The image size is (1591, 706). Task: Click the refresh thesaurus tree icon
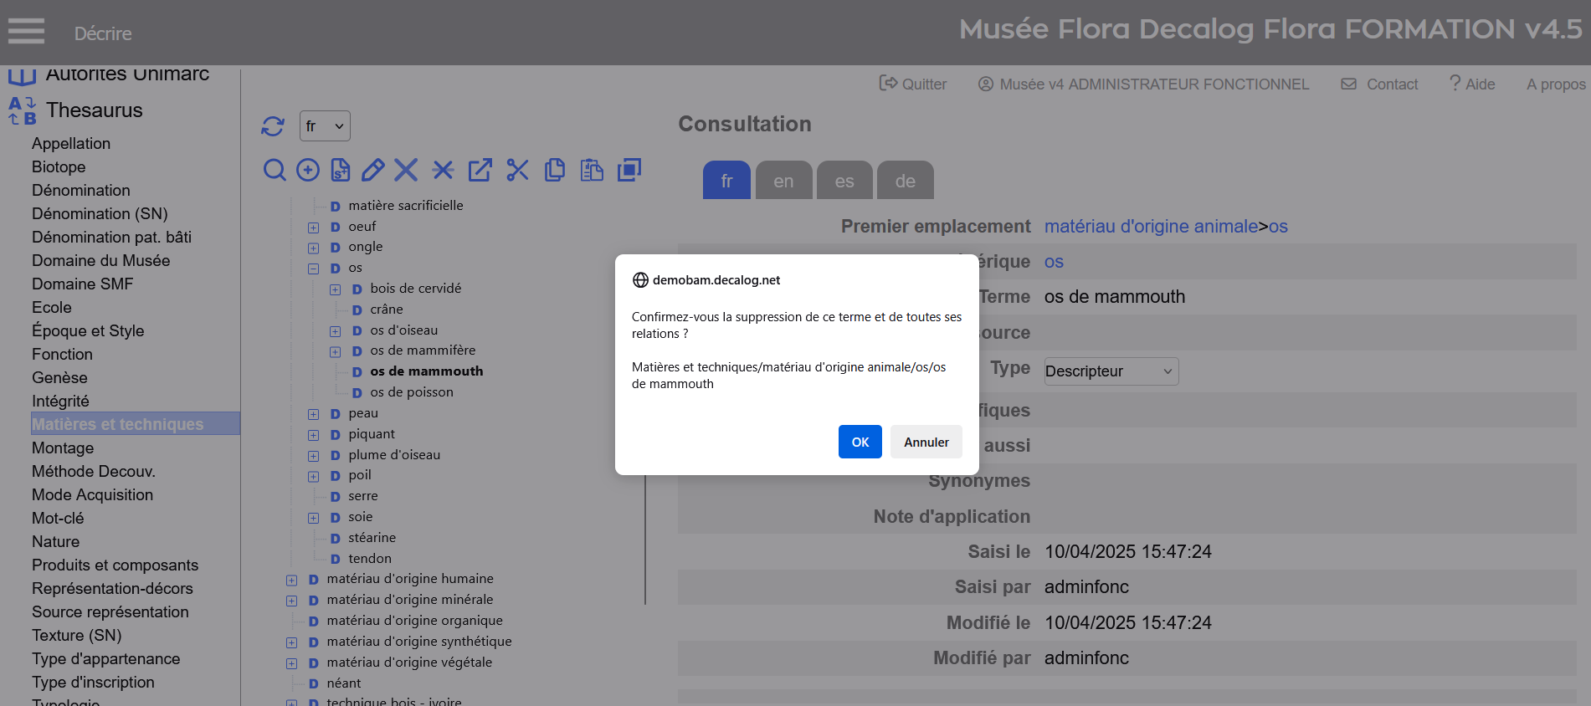click(x=273, y=126)
